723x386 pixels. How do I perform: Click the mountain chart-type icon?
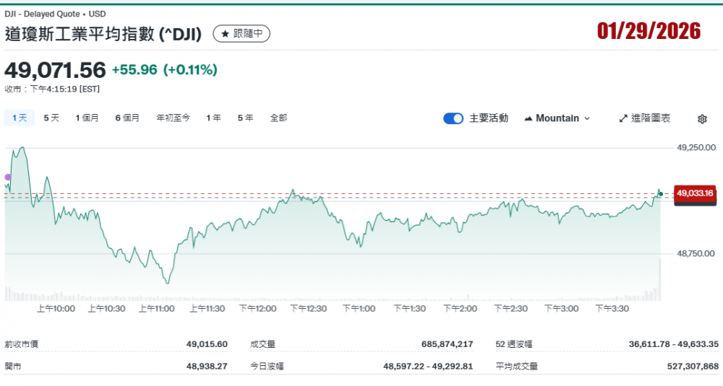(528, 118)
